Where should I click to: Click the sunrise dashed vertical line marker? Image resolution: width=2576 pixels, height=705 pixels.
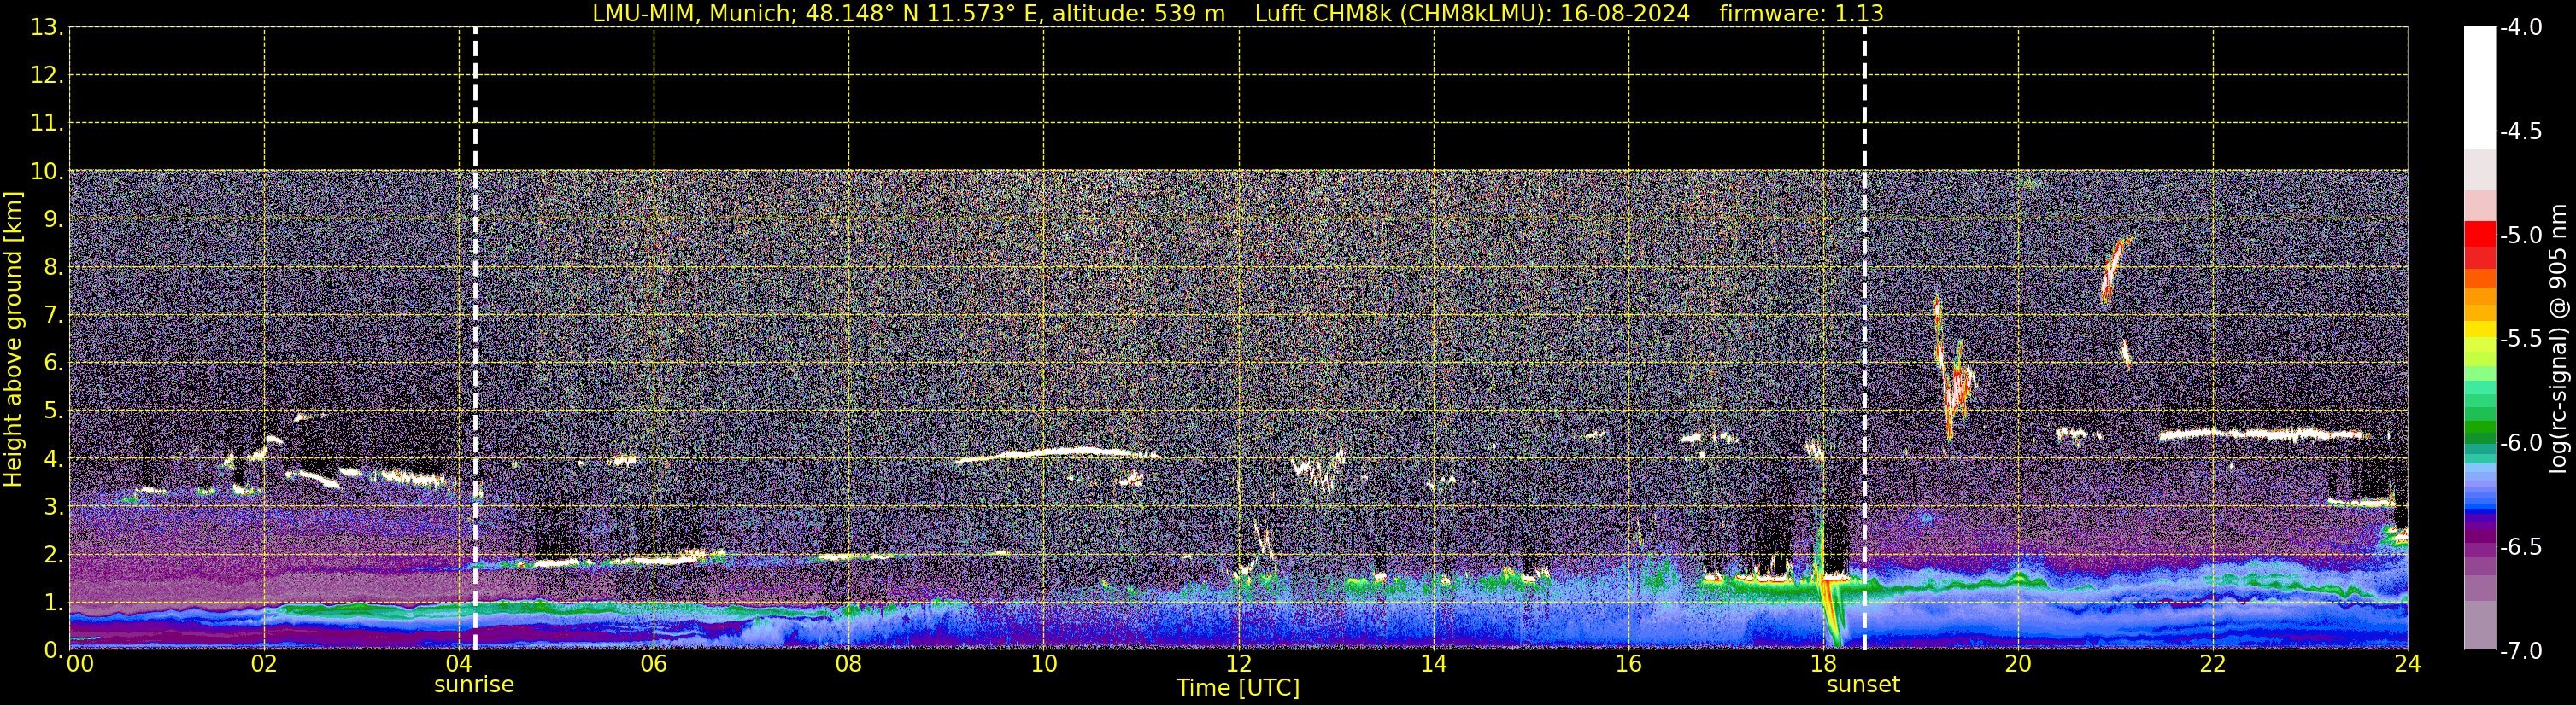[x=475, y=339]
